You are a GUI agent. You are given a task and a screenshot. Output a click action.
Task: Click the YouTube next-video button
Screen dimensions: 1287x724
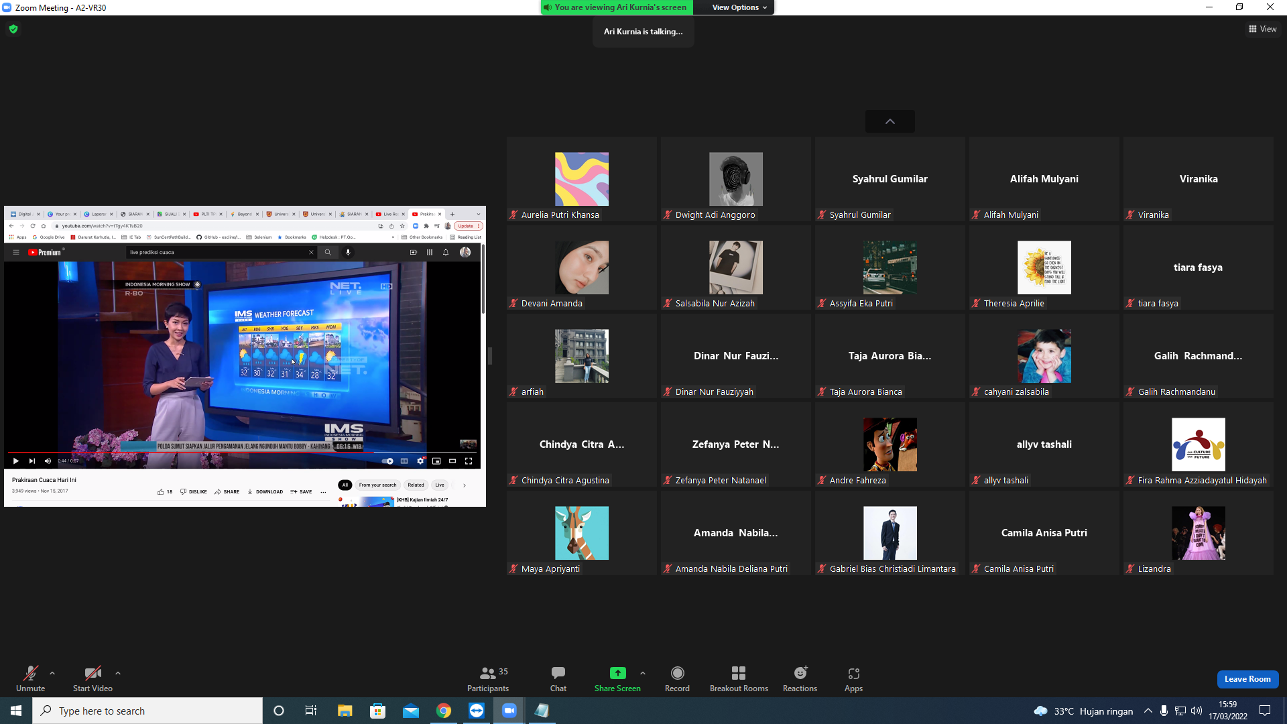pos(32,461)
